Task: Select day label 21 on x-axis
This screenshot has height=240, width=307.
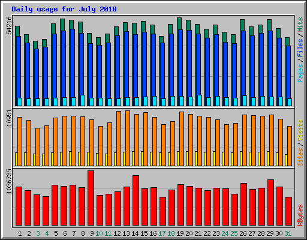Action: [198, 233]
